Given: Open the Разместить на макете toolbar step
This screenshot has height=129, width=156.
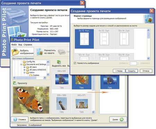Looking at the screenshot, I should (46, 52).
